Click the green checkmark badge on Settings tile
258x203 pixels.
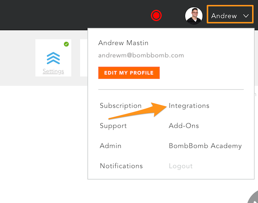pyautogui.click(x=66, y=44)
